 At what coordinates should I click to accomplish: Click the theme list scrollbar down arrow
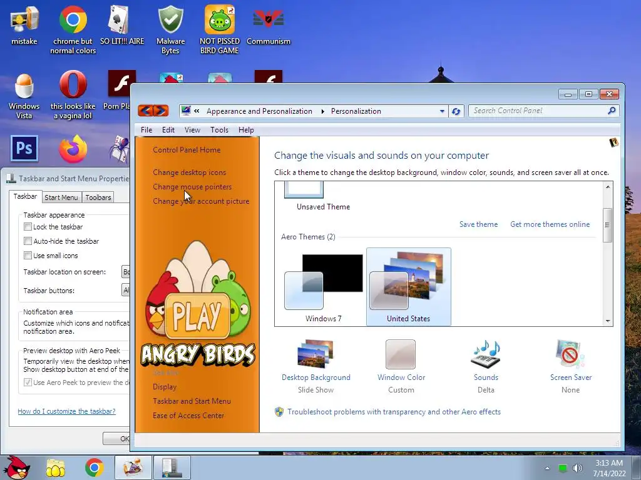608,321
